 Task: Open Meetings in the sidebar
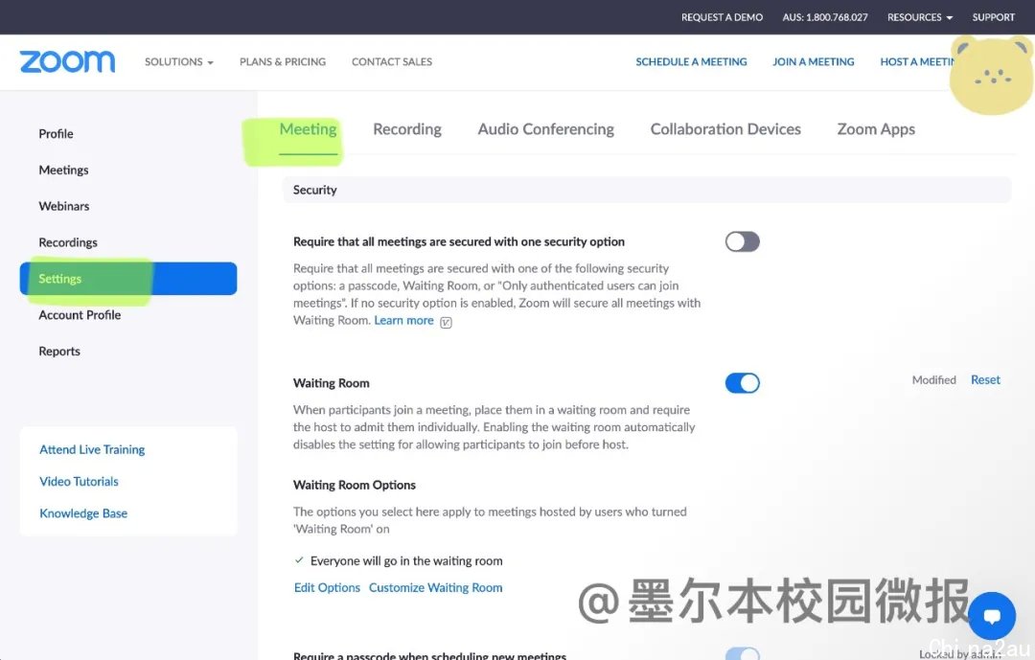[x=63, y=171]
